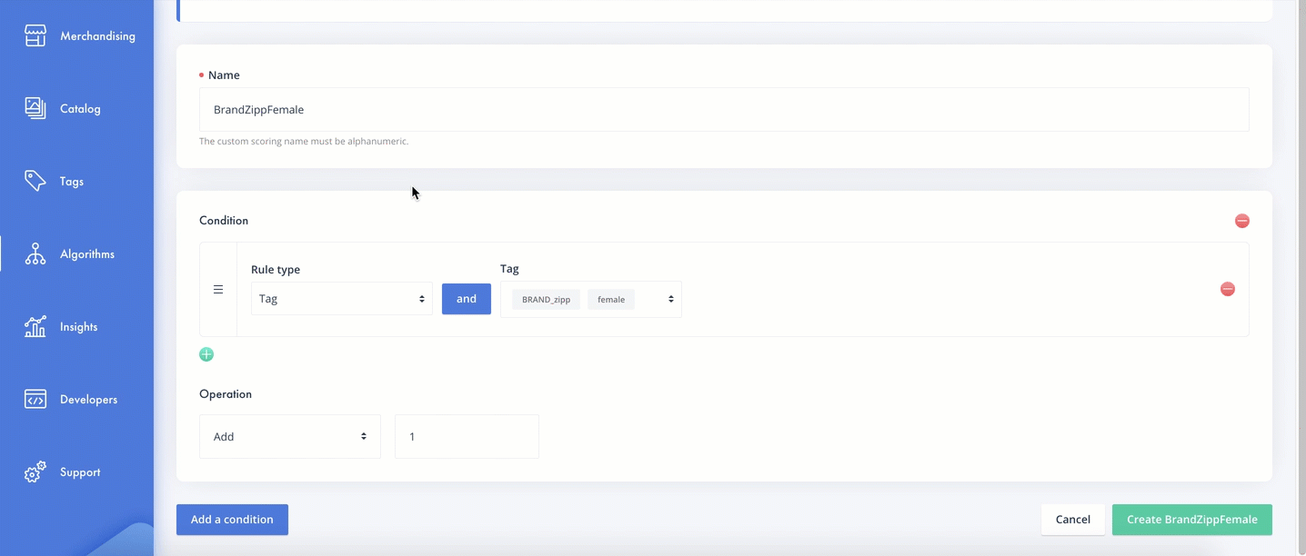Click the Tag field label
The height and width of the screenshot is (556, 1306).
(x=509, y=269)
